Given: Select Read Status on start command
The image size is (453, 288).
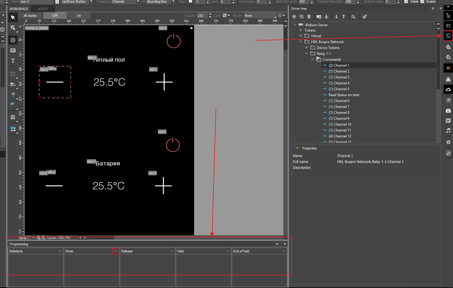Looking at the screenshot, I should (x=344, y=95).
